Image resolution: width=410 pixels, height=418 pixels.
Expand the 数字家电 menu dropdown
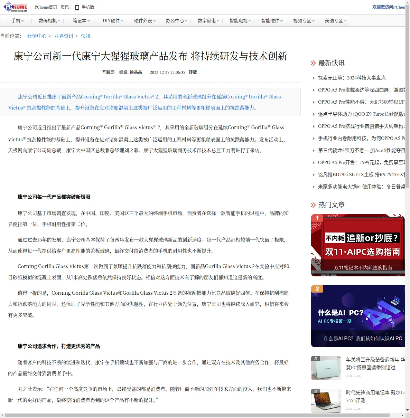tap(208, 21)
